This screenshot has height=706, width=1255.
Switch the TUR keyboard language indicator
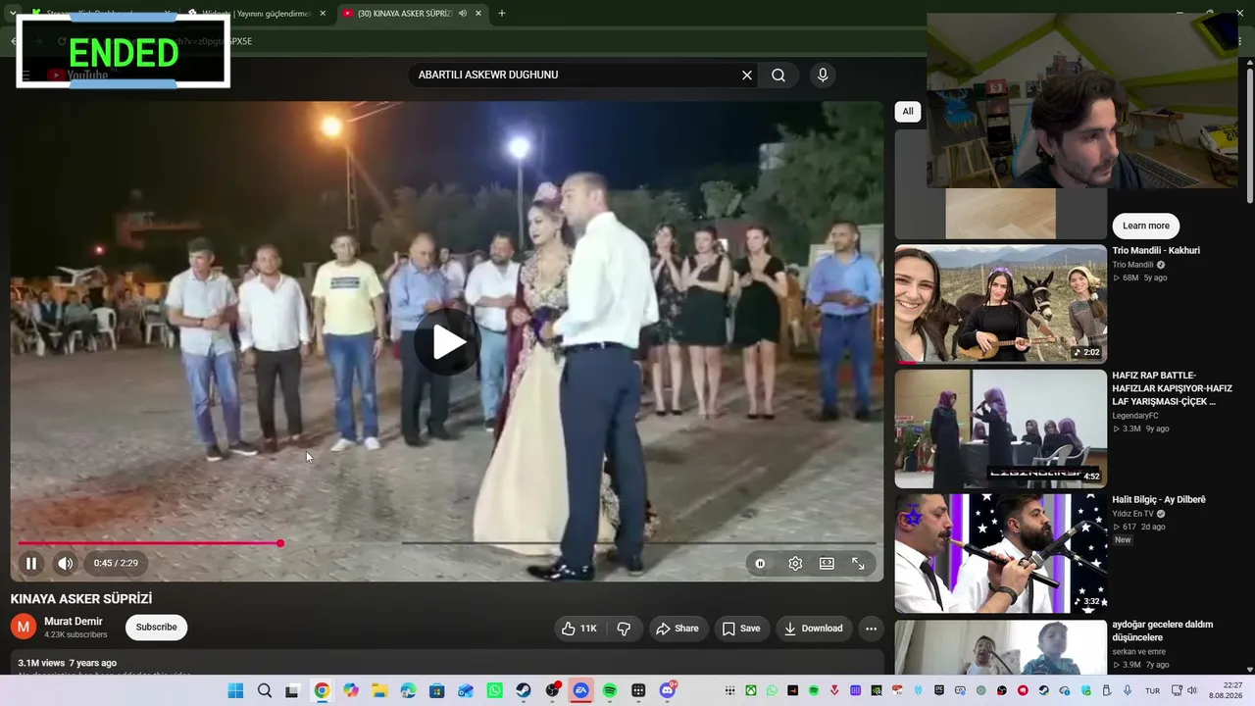tap(1152, 691)
